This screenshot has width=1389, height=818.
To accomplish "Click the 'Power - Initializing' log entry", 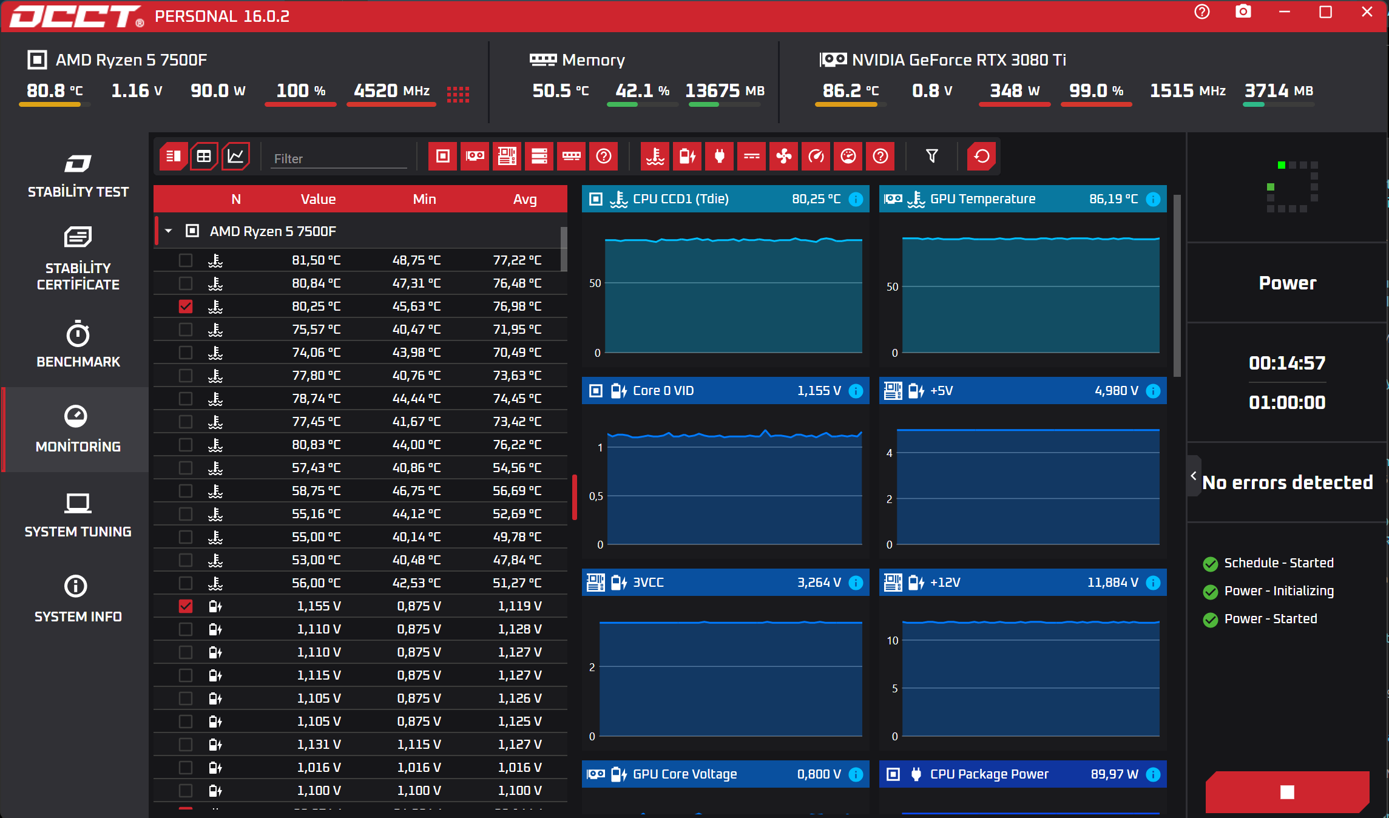I will (1279, 591).
